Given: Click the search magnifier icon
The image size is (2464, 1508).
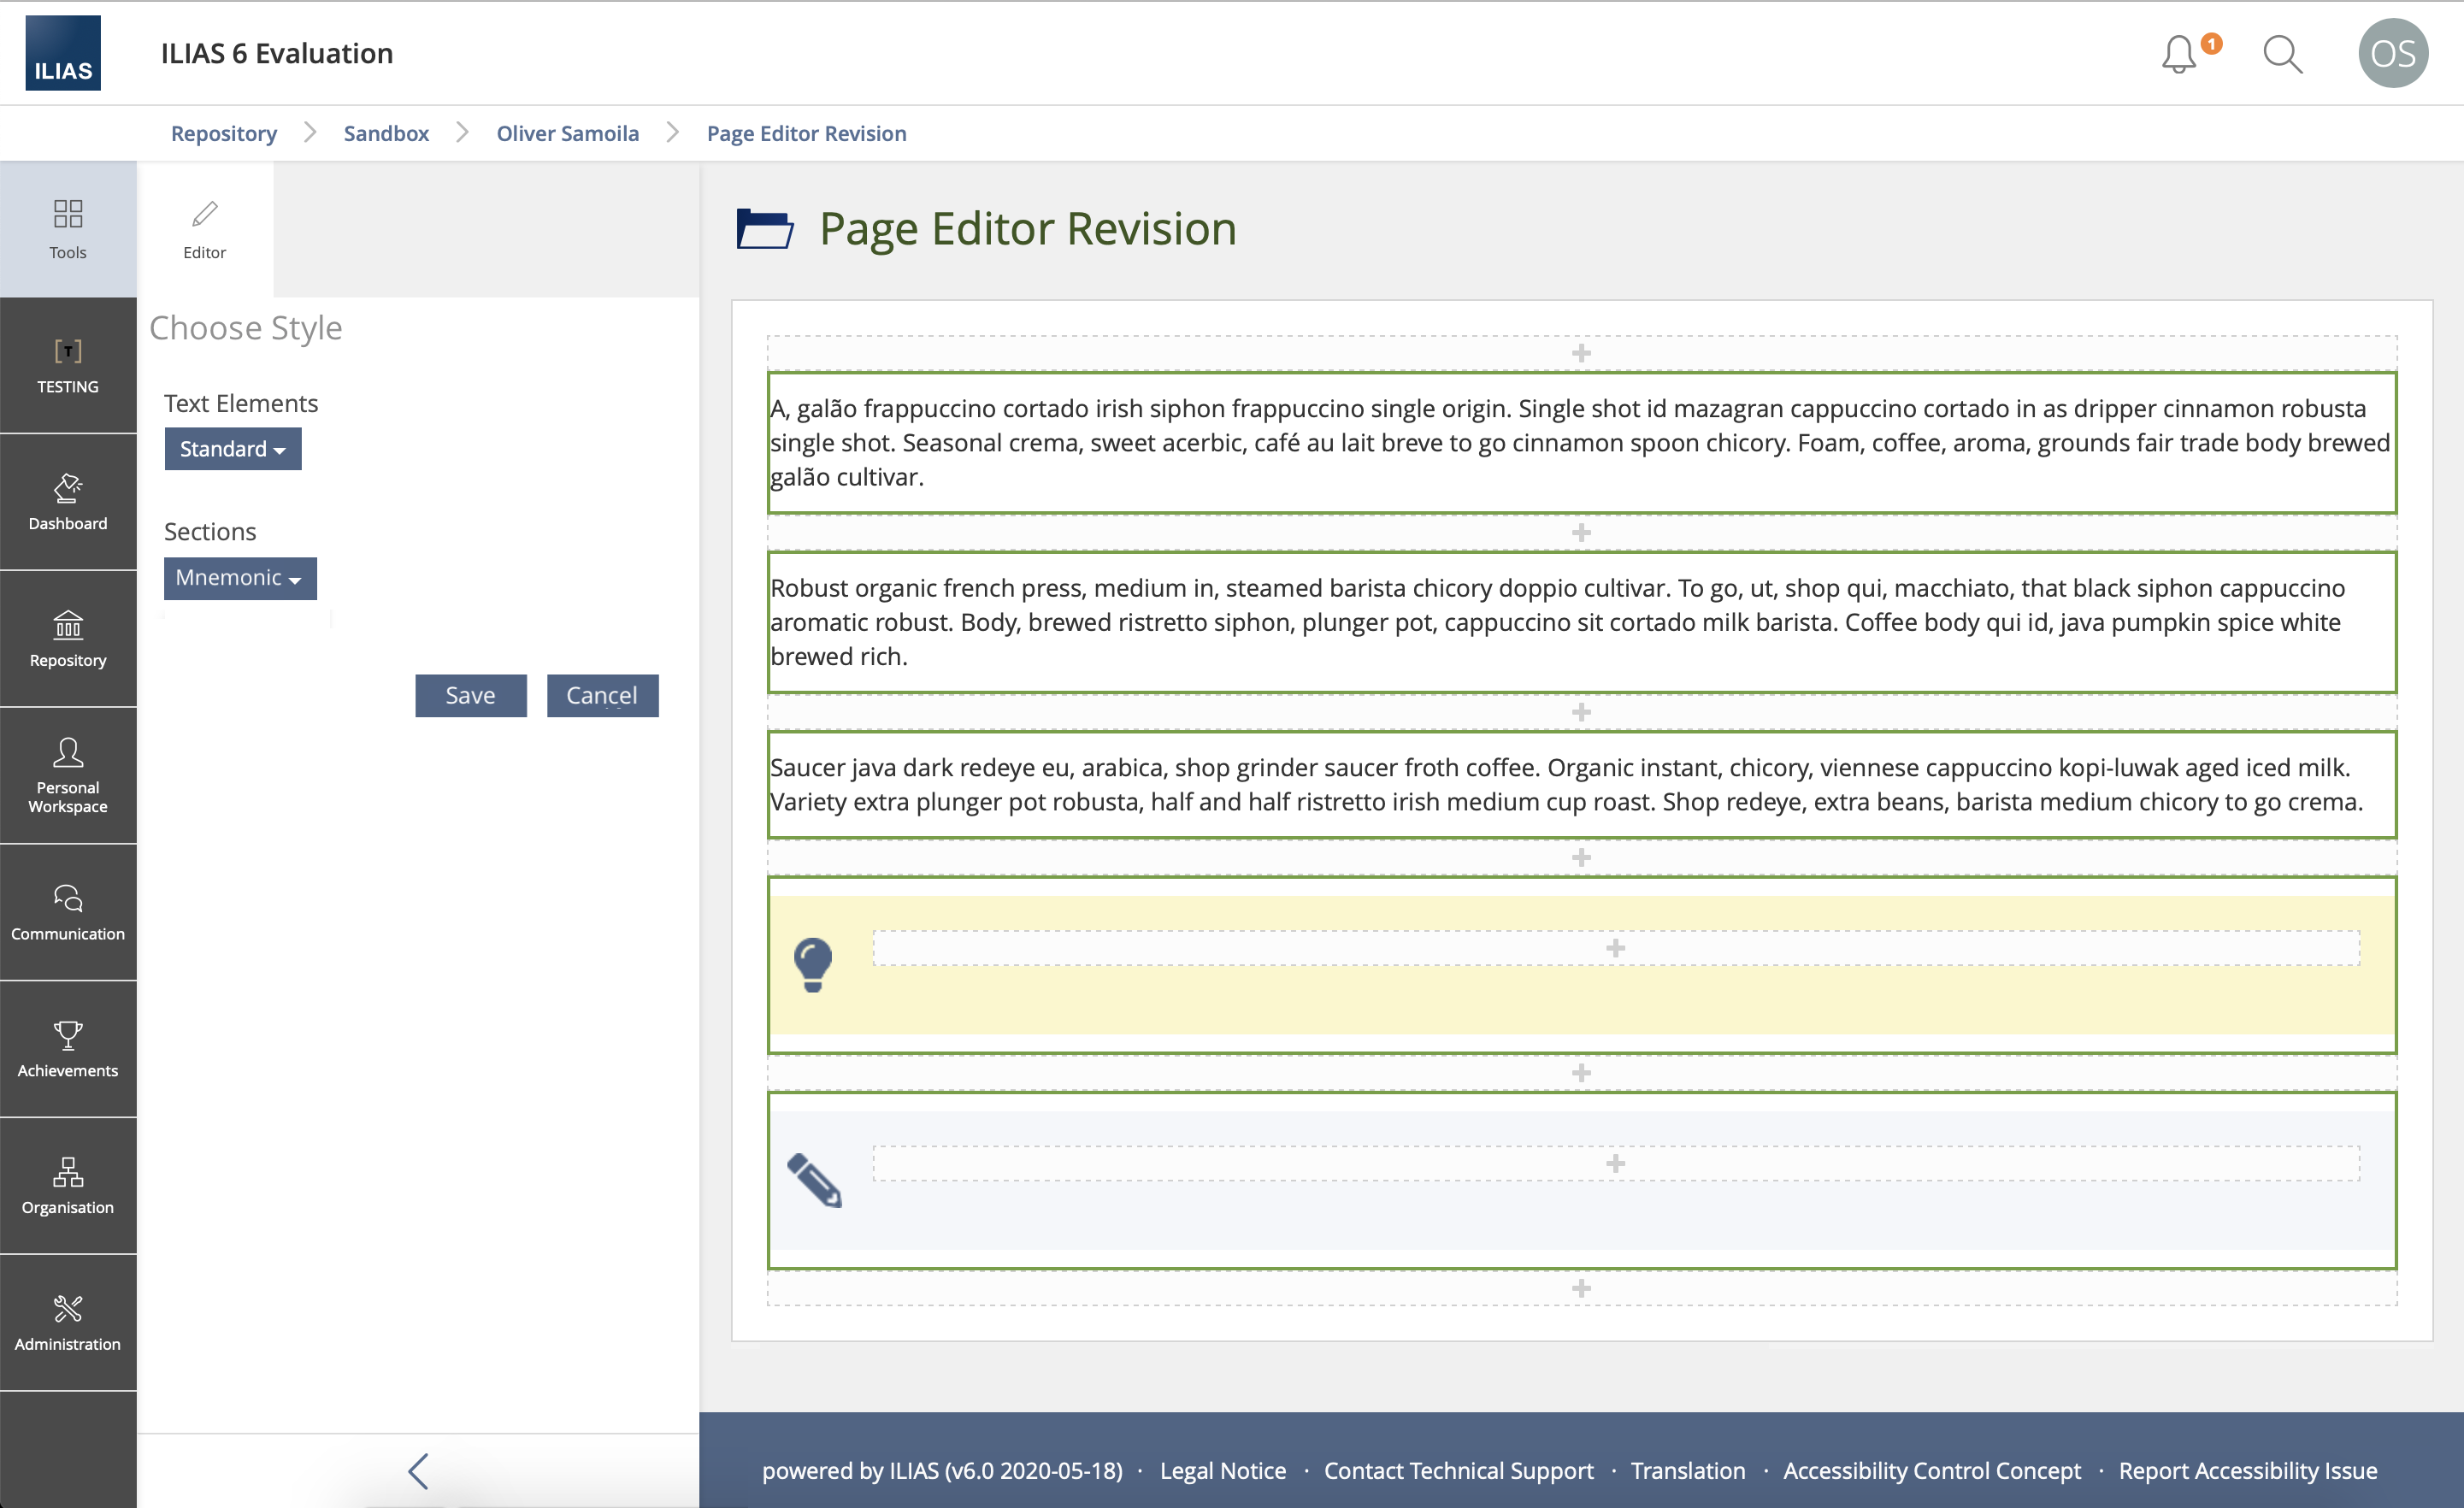Looking at the screenshot, I should (2282, 54).
